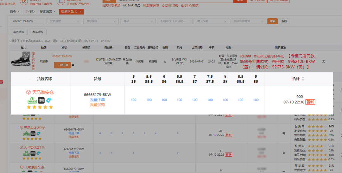Click the 更新 button in the 天马淮安仓 row
This screenshot has width=342, height=173.
[310, 102]
